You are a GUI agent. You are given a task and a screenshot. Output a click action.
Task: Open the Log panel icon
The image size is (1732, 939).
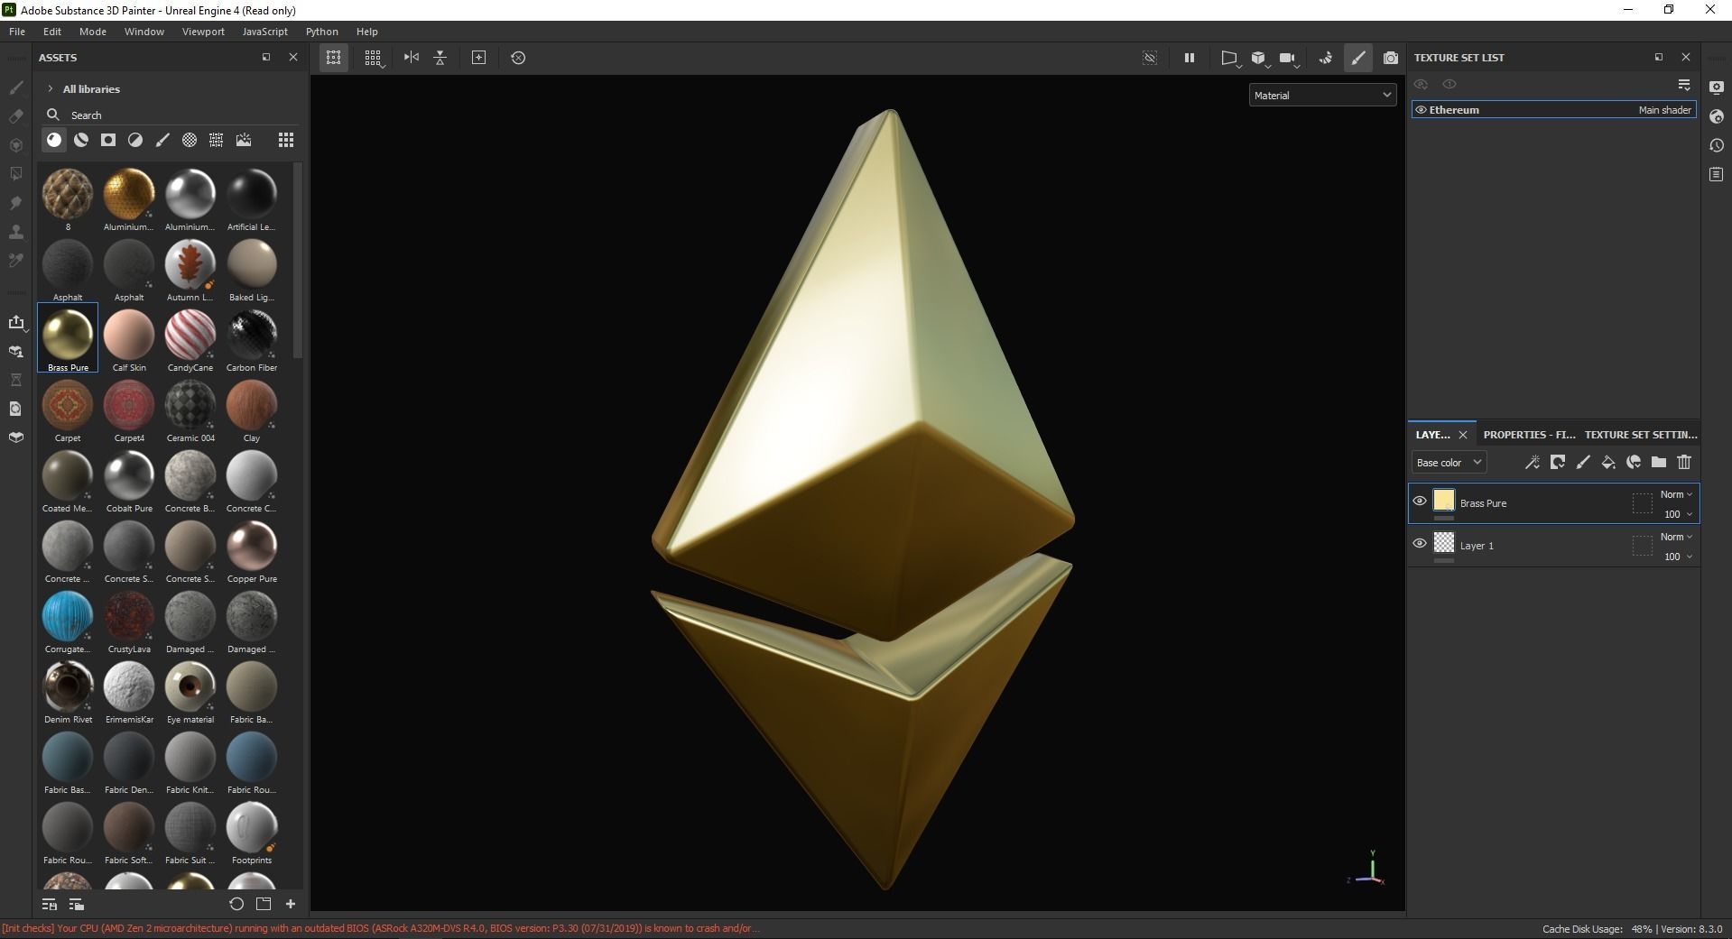tap(1717, 174)
